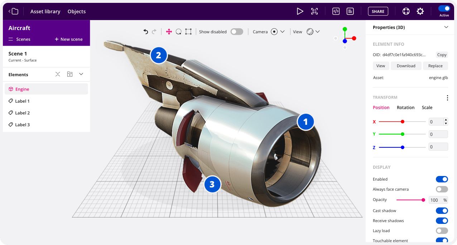Click the SHARE button
This screenshot has height=245, width=457.
(x=378, y=11)
